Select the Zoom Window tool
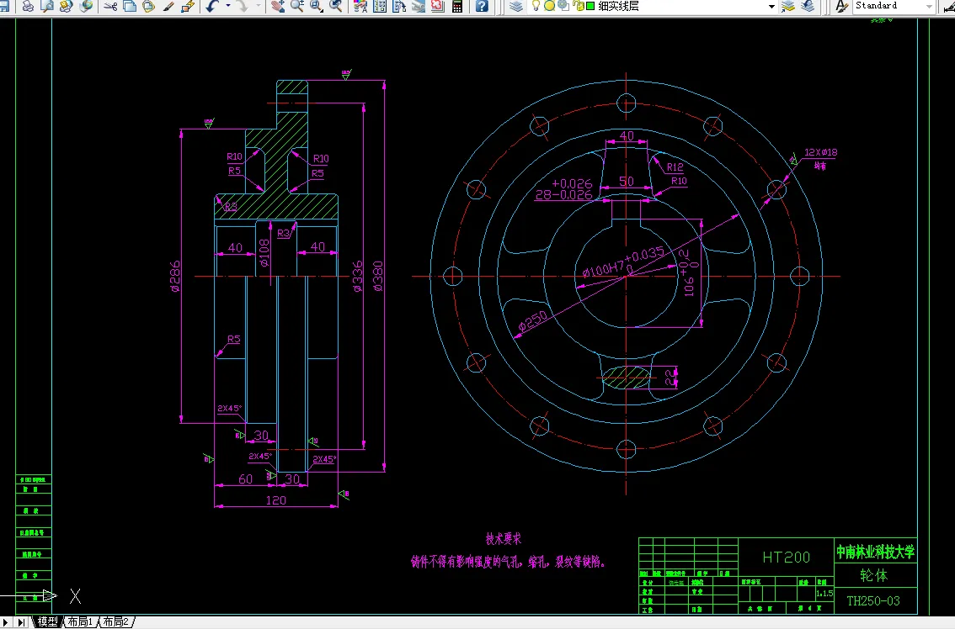 pyautogui.click(x=317, y=6)
